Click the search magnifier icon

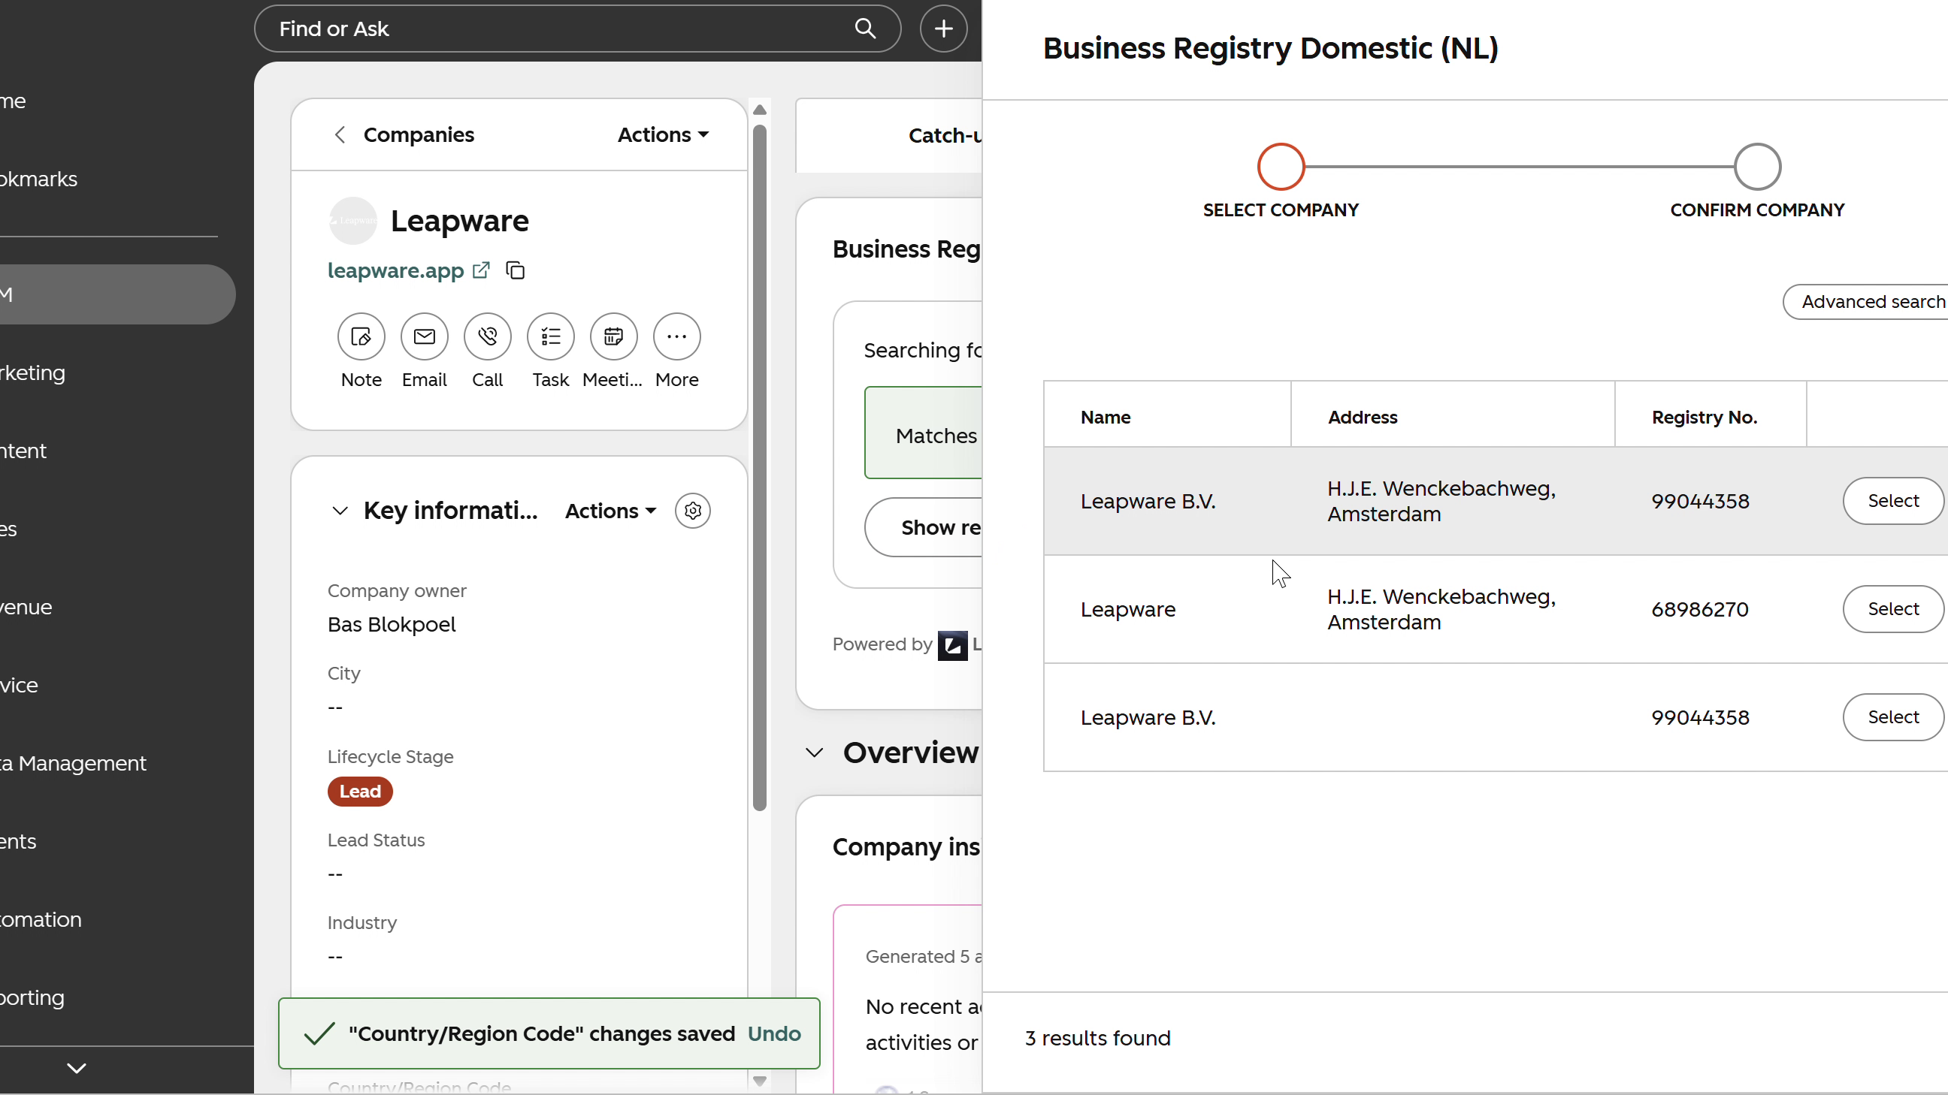coord(865,29)
